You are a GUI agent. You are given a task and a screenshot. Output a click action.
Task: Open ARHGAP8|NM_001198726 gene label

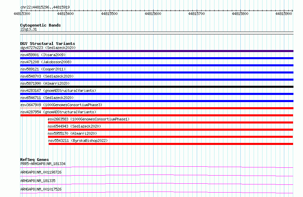tap(41, 172)
